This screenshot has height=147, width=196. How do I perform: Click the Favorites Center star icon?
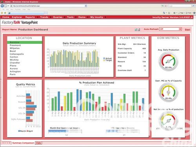2,13
